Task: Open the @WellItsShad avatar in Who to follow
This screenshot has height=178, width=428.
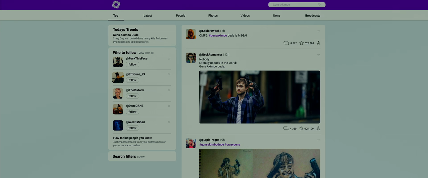Action: 118,125
